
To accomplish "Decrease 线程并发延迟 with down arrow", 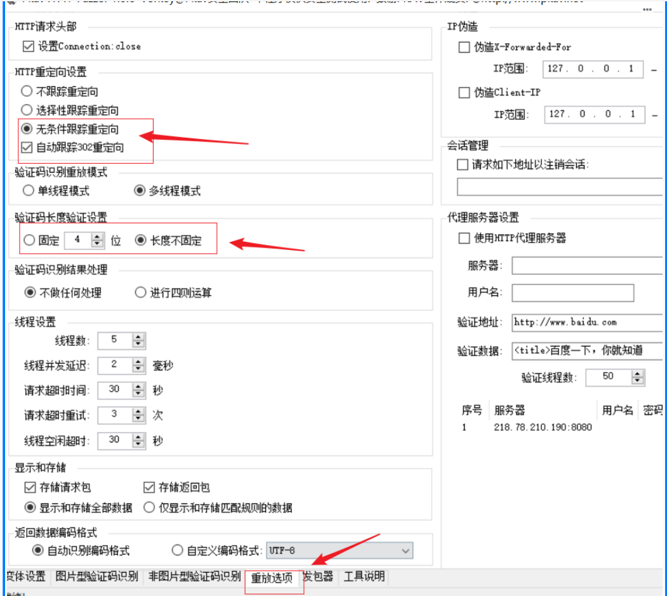I will [138, 369].
